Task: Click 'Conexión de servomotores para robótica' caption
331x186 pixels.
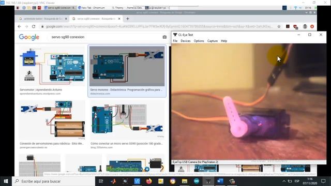Action: coord(52,144)
